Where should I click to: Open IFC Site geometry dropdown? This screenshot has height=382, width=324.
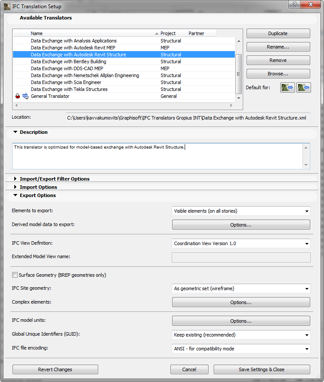pos(241,288)
